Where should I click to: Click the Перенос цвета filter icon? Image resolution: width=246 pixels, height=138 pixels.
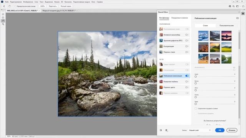tap(161, 87)
